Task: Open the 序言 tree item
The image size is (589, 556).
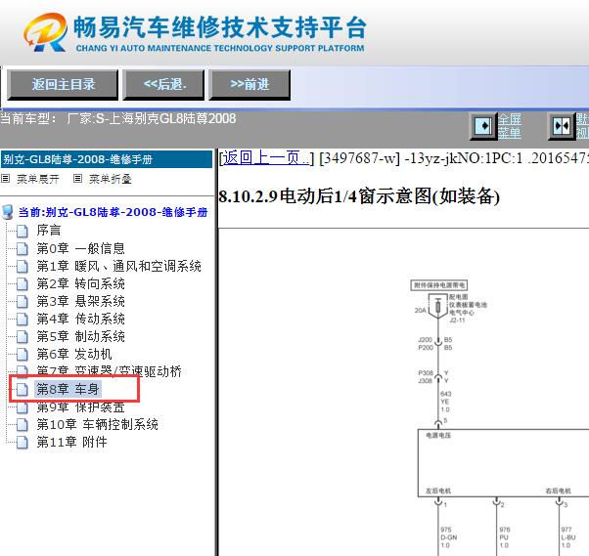Action: (x=49, y=231)
